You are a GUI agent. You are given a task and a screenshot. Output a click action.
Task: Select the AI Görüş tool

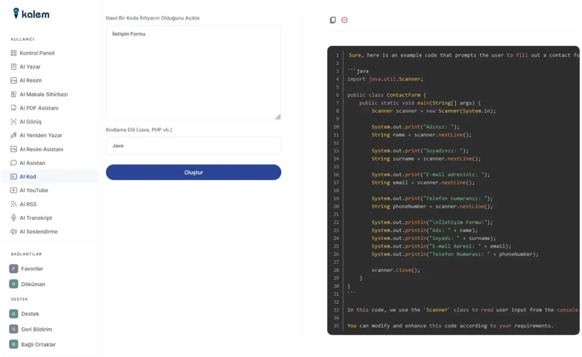click(33, 121)
